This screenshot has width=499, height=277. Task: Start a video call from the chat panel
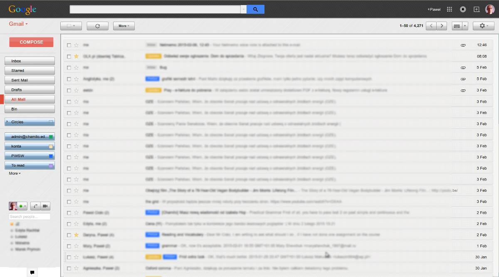pyautogui.click(x=46, y=205)
